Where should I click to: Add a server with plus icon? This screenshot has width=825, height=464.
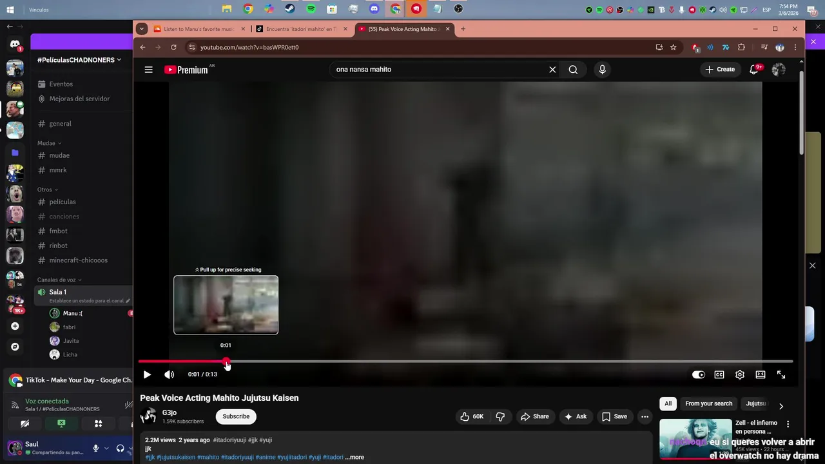pos(15,326)
